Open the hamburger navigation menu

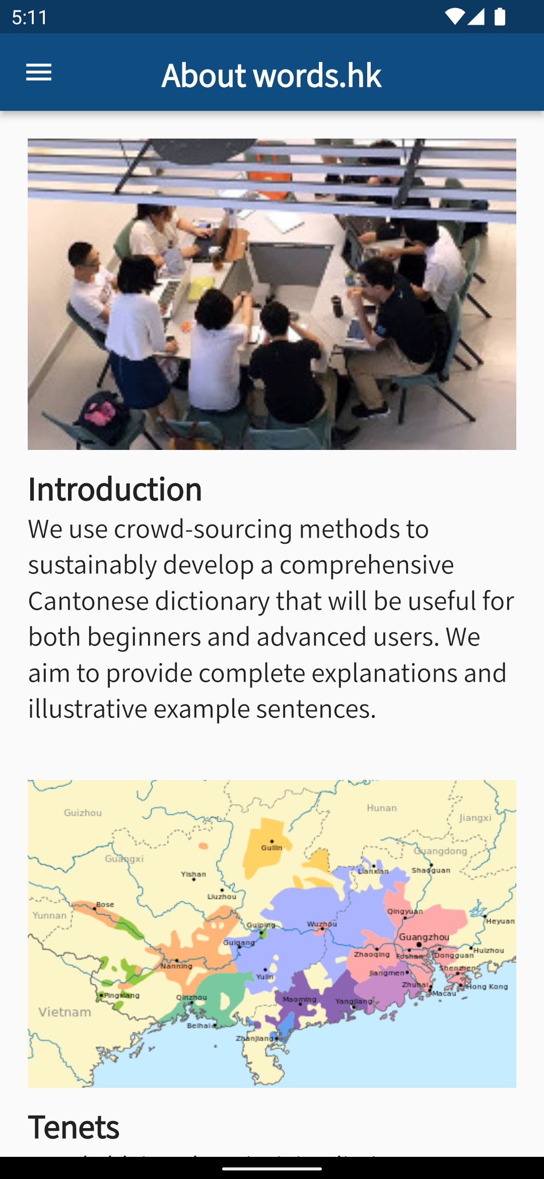[x=39, y=73]
